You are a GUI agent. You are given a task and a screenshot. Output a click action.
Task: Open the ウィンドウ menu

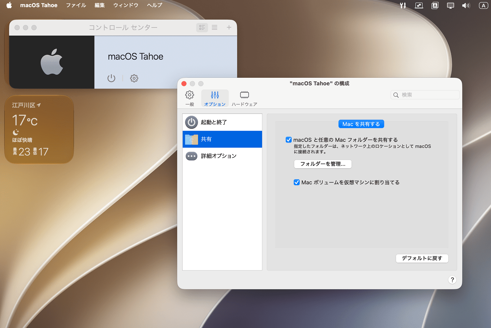(126, 5)
